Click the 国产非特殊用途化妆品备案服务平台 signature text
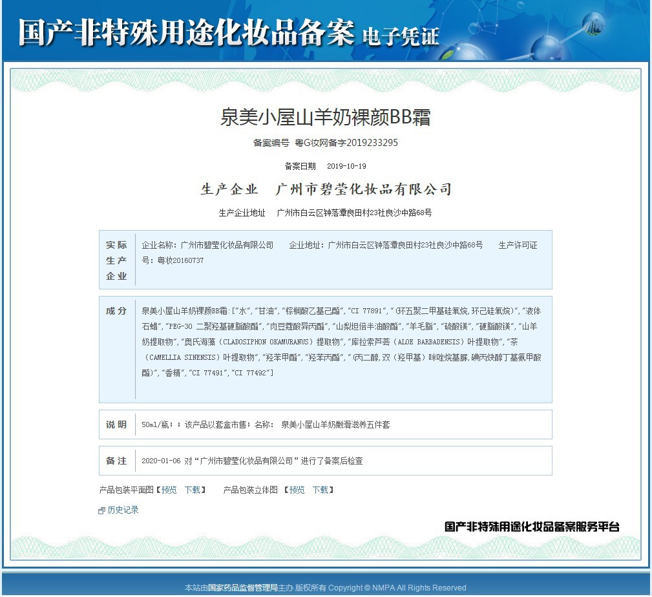This screenshot has width=652, height=597. pyautogui.click(x=532, y=527)
